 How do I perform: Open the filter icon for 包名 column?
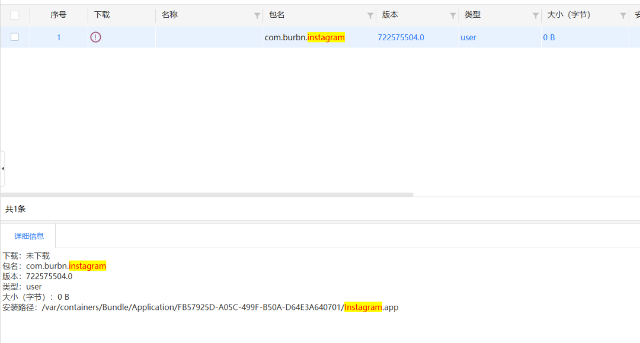[370, 15]
